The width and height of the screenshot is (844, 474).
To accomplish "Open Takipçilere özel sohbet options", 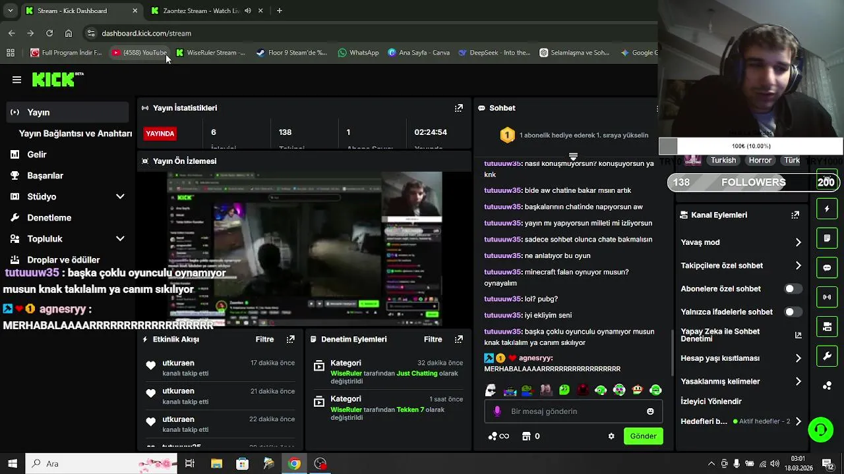I will (x=741, y=265).
